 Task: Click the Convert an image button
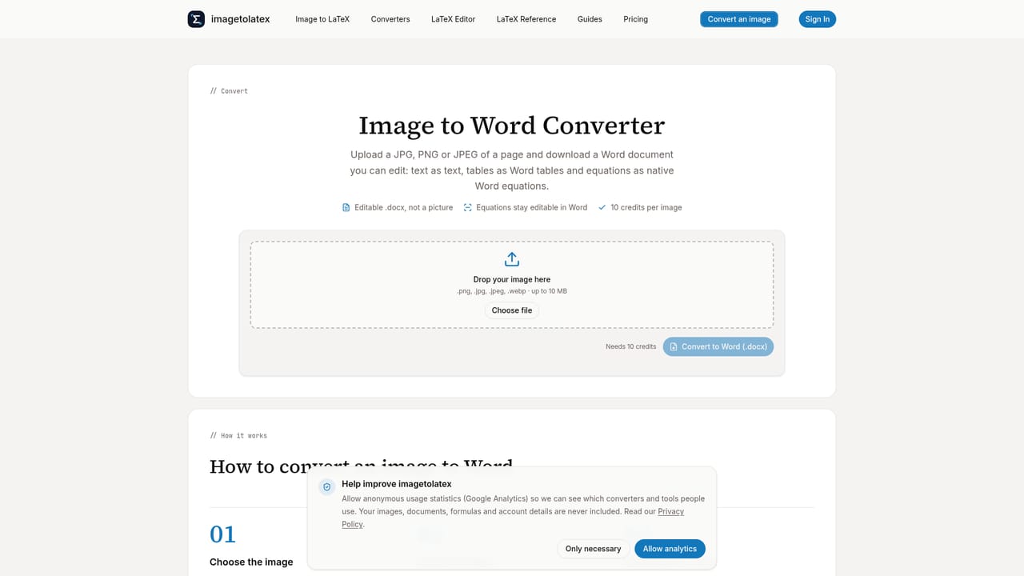tap(739, 19)
